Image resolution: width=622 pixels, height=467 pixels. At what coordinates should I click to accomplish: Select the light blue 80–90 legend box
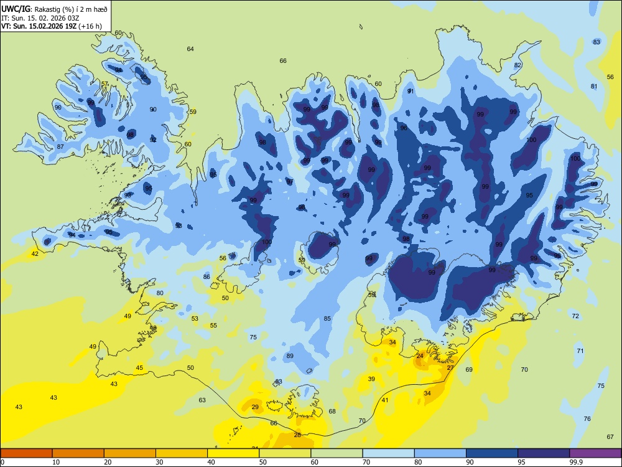click(440, 453)
